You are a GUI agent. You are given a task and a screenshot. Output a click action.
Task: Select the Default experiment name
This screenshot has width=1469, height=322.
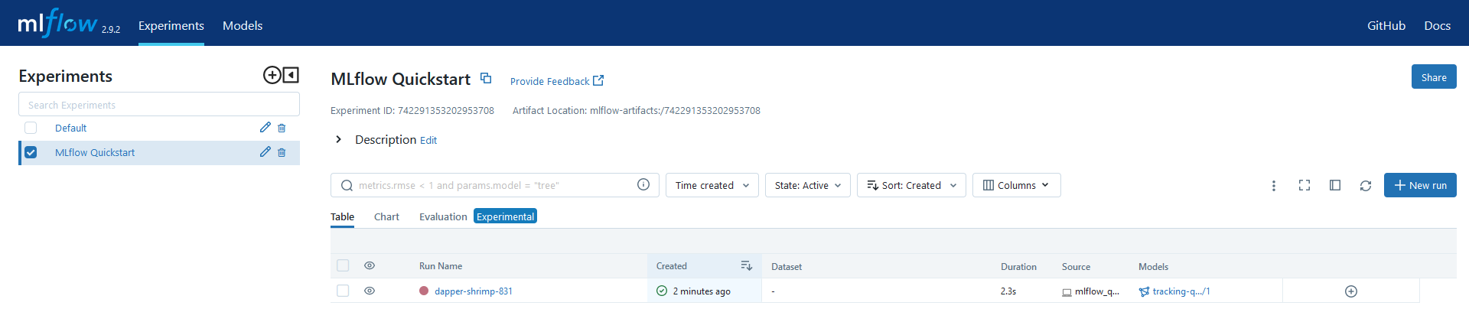(x=70, y=128)
